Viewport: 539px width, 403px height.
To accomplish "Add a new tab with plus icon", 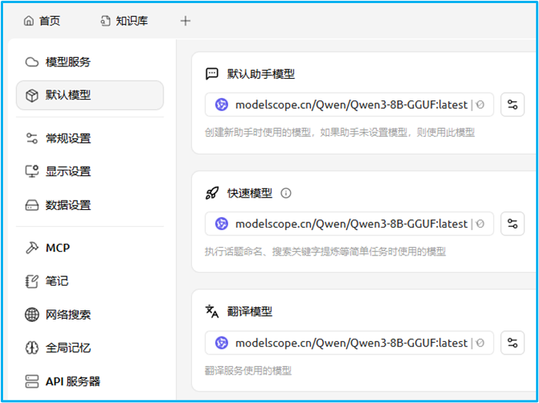I will coord(185,21).
